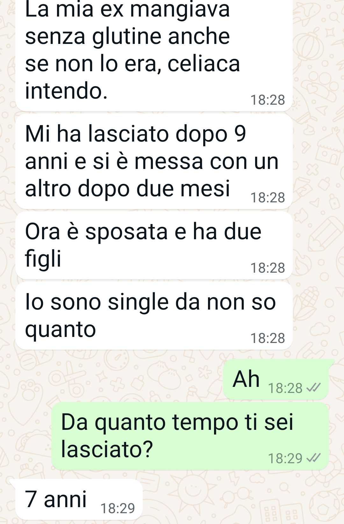Click the word 'celiaca' in the first message
The height and width of the screenshot is (524, 344).
click(x=204, y=64)
